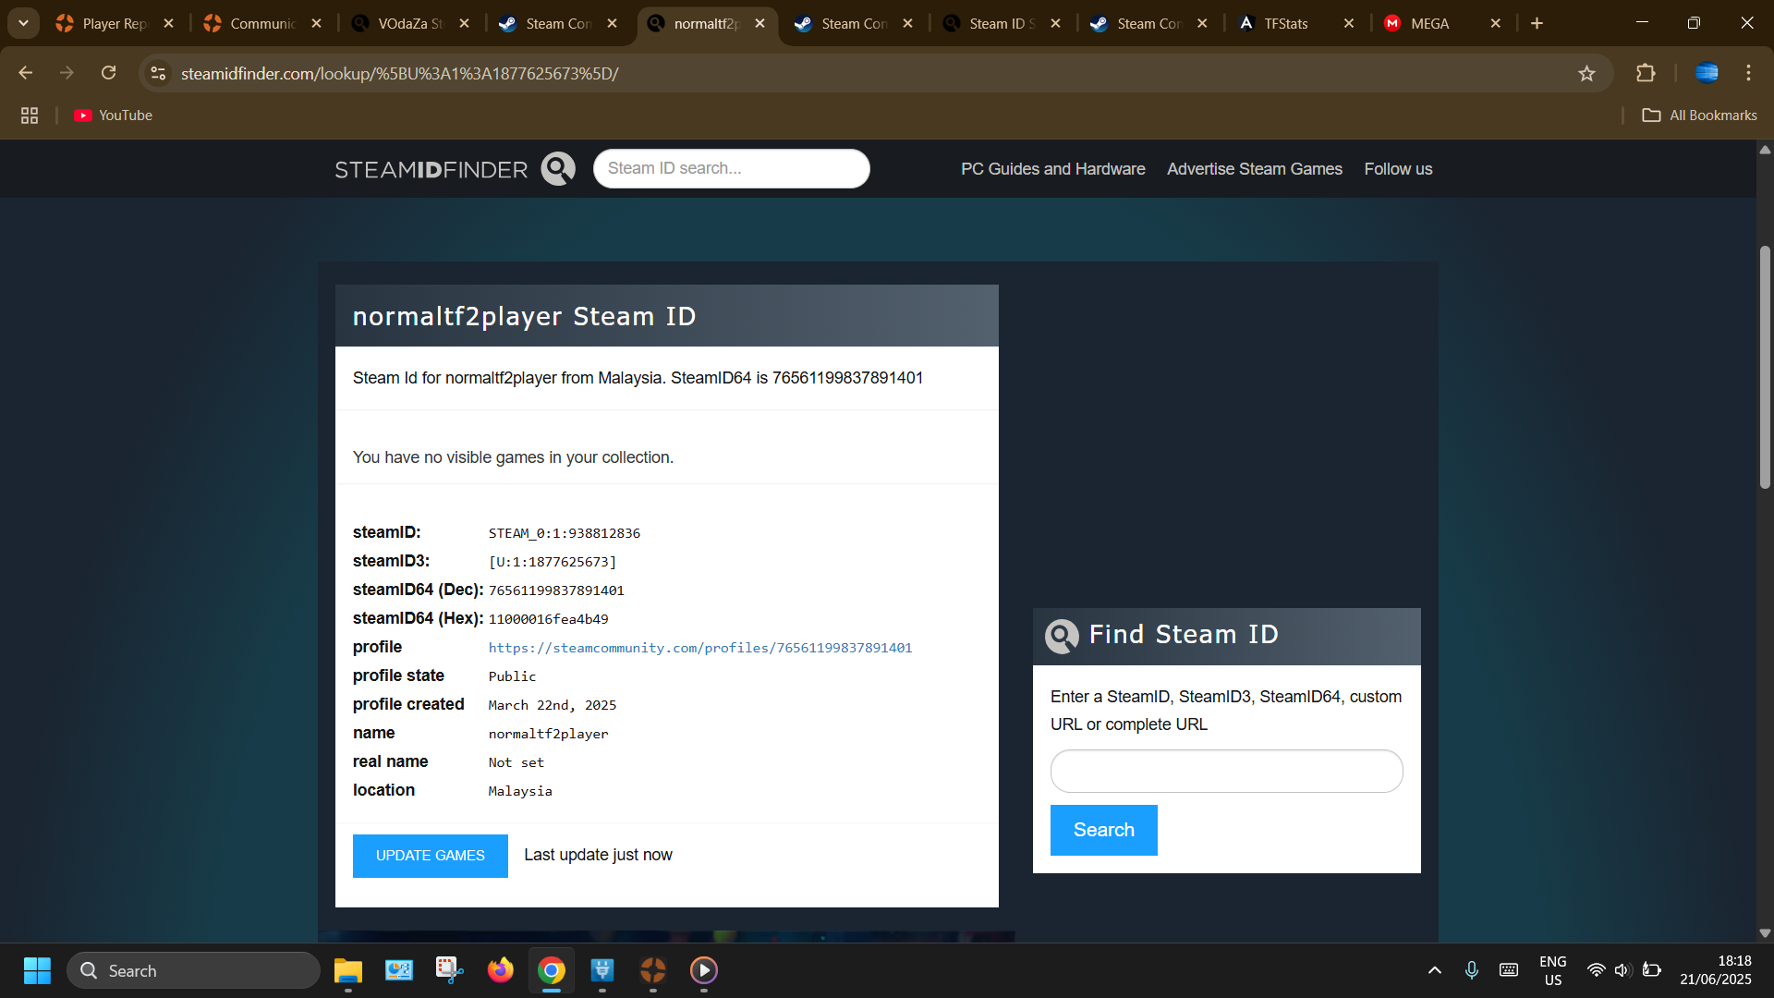Open the Chrome profile avatar
Image resolution: width=1774 pixels, height=998 pixels.
pyautogui.click(x=1707, y=73)
